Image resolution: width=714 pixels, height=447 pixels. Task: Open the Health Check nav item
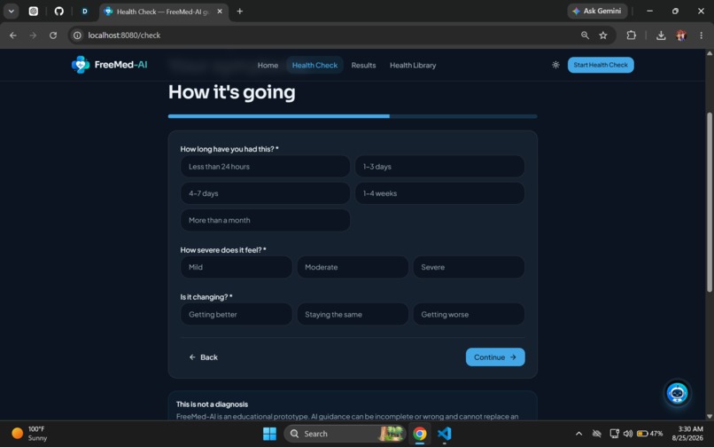314,66
